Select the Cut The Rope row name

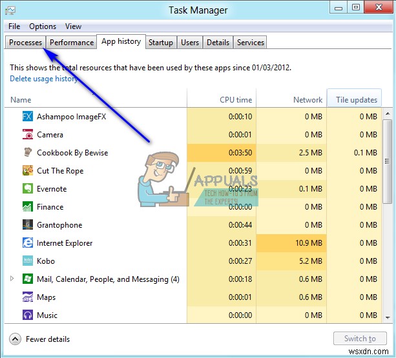(60, 171)
